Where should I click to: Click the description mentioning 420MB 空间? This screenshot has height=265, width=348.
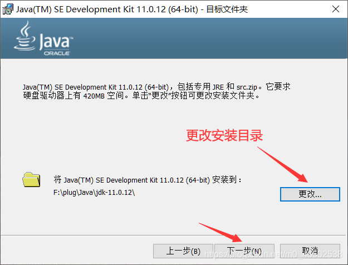click(156, 91)
